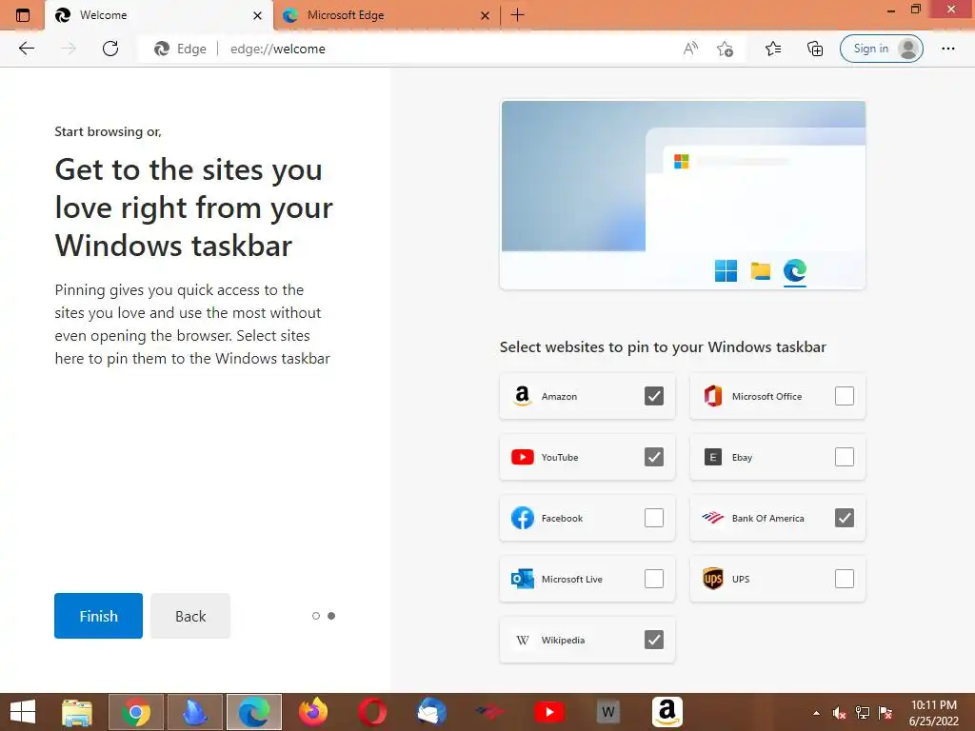Open pinned Bank of America taskbar icon
975x731 pixels.
click(490, 712)
